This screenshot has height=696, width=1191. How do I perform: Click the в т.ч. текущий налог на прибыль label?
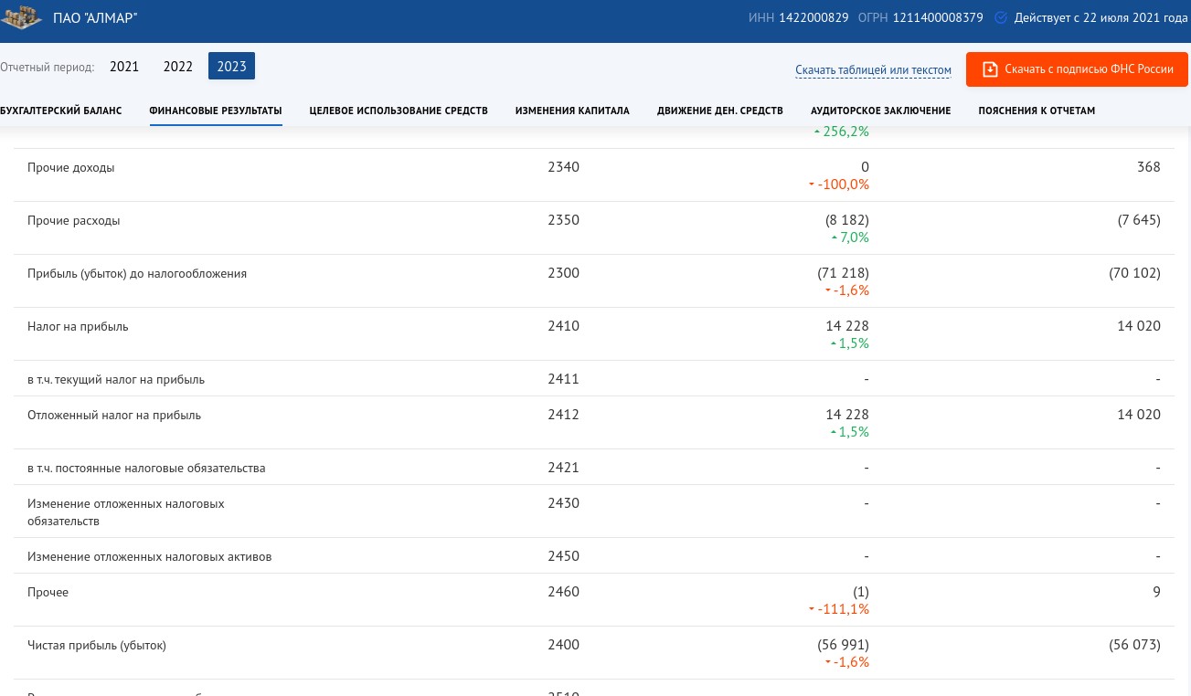coord(116,380)
